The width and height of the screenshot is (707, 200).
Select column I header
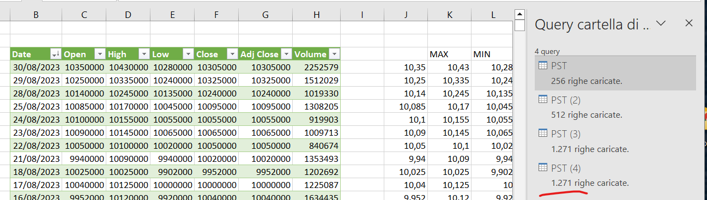point(362,15)
